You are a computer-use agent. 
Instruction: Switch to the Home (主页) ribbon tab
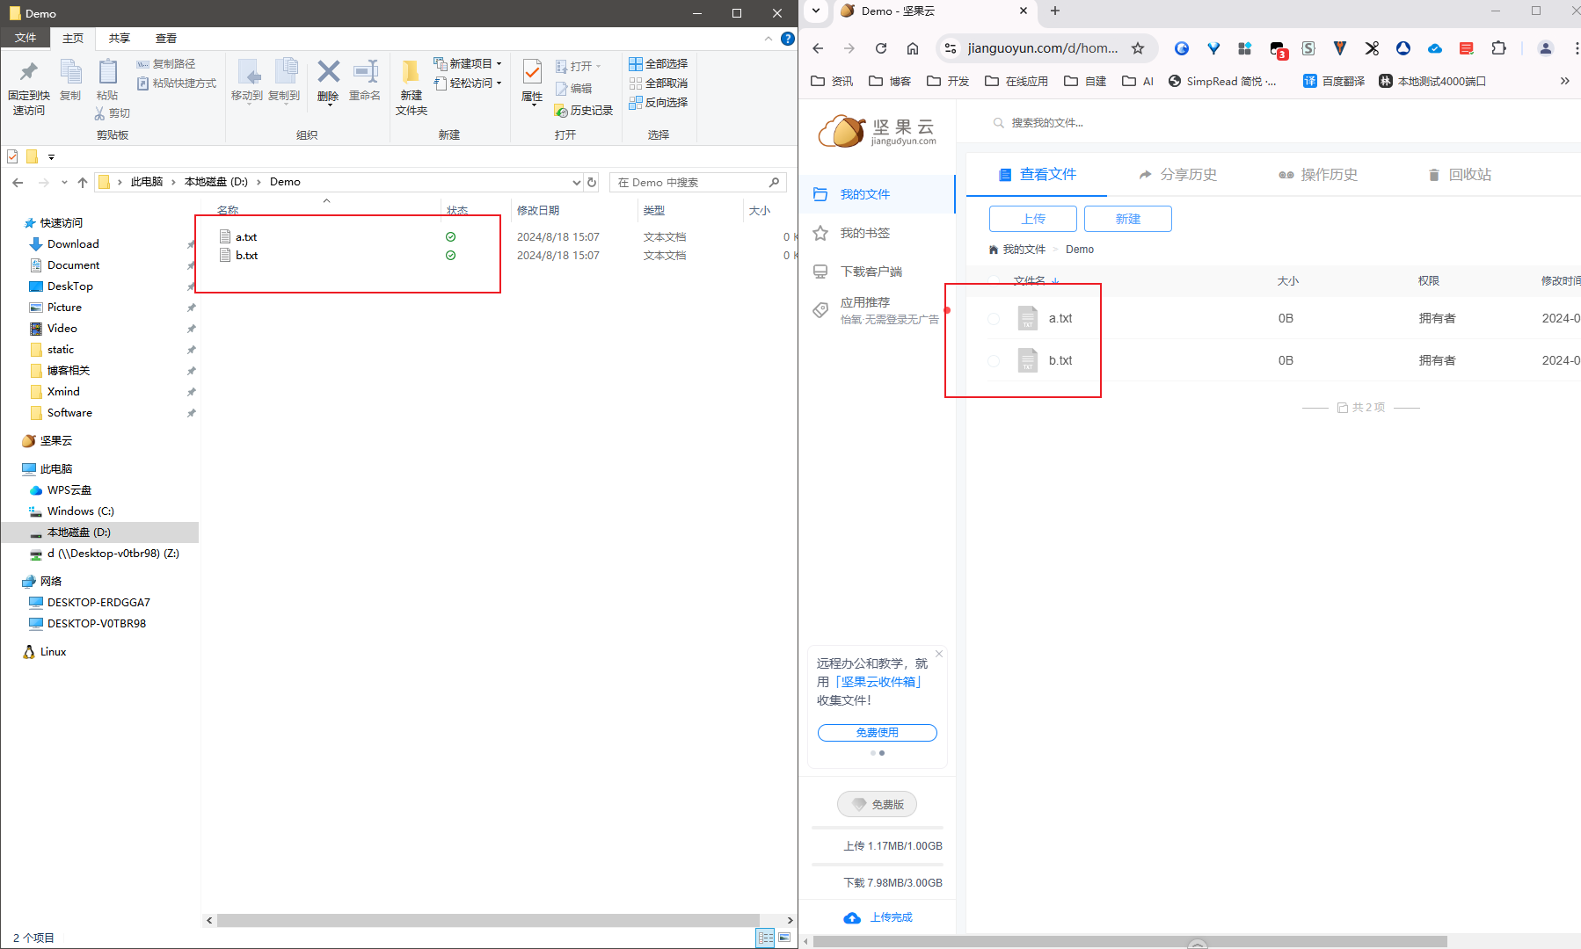pos(73,38)
